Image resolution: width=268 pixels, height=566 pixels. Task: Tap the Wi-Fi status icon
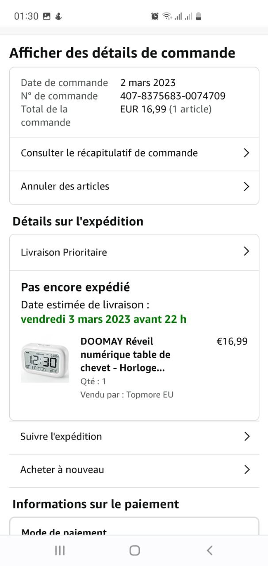coord(167,16)
